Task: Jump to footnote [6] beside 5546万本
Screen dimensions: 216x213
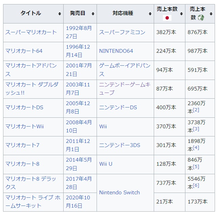Action: click(196, 185)
